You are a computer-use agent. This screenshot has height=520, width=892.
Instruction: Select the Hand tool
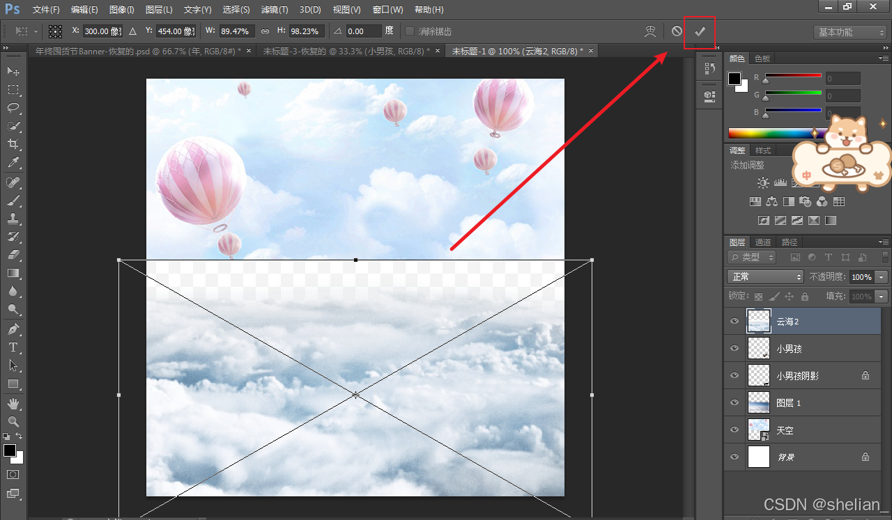click(x=13, y=404)
